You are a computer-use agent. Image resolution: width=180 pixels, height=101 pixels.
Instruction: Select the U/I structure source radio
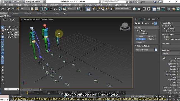point(164,37)
